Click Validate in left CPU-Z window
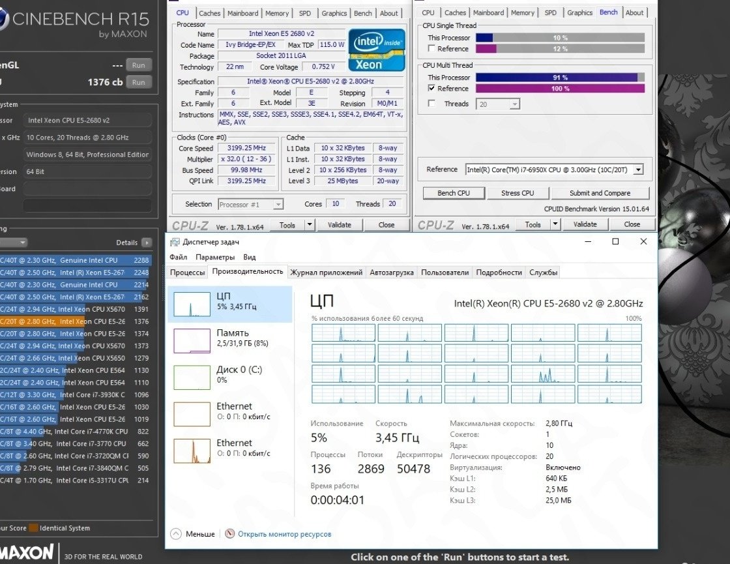Viewport: 730px width, 564px height. coord(340,225)
